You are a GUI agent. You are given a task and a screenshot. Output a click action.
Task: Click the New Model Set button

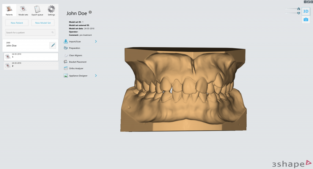coord(43,23)
